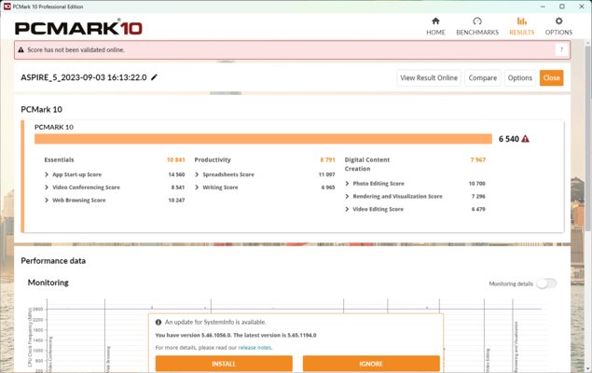Open the result Options button
The height and width of the screenshot is (373, 592).
click(520, 77)
